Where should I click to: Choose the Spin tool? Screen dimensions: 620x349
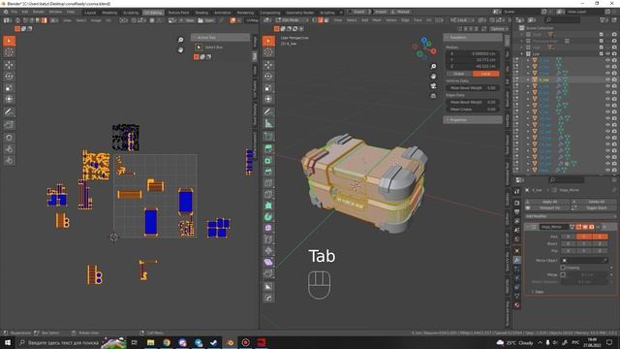coord(268,217)
